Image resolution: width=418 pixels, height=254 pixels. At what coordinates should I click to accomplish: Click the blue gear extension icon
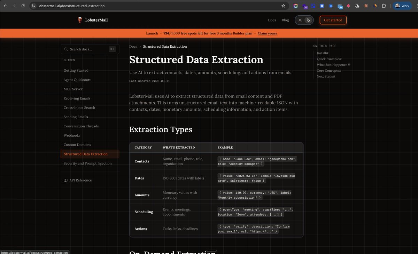[x=322, y=6]
